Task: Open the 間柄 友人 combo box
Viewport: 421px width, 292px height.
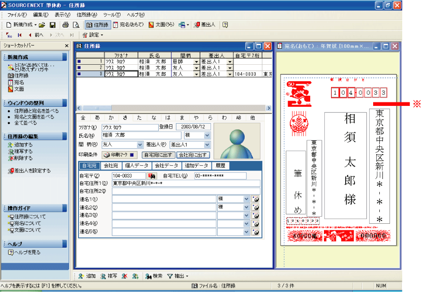Action: tap(140, 145)
